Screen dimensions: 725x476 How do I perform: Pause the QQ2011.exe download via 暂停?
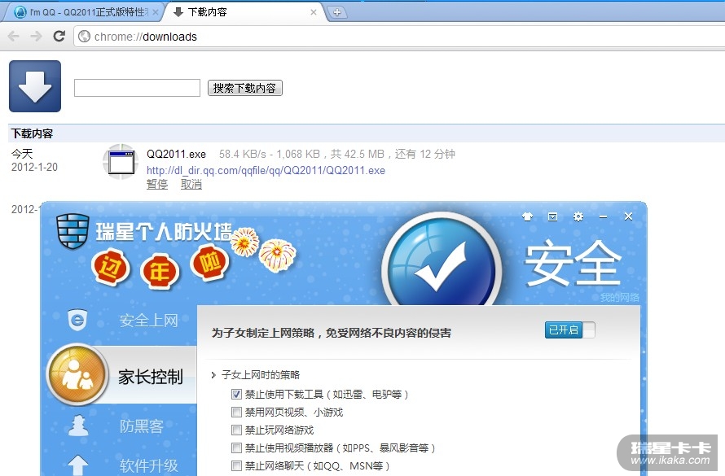tap(157, 184)
